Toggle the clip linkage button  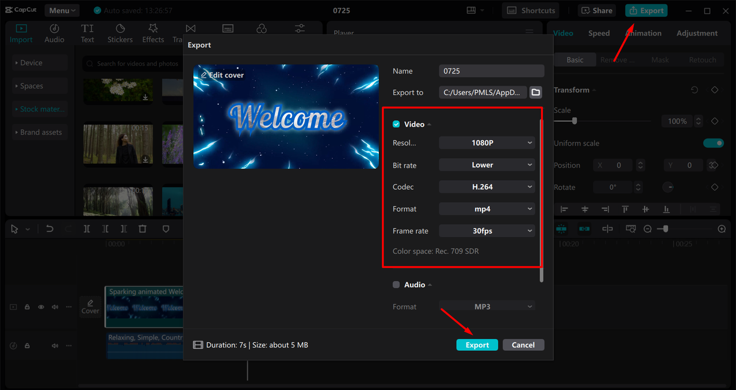(585, 229)
